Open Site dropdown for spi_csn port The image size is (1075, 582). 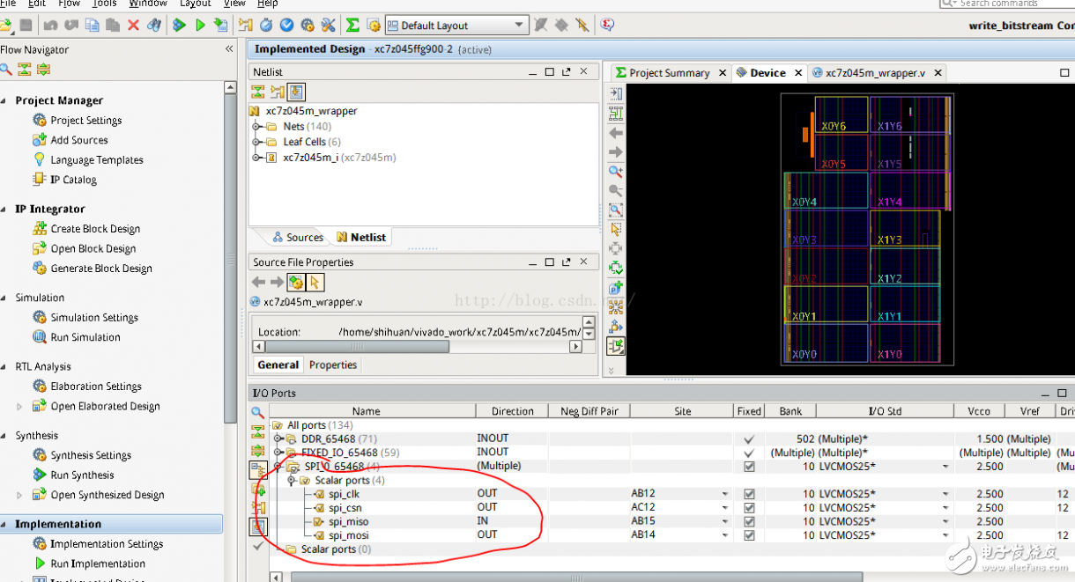[724, 508]
